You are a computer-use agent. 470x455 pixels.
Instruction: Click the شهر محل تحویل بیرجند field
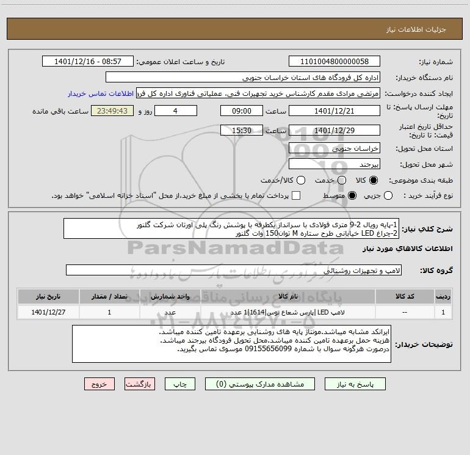click(x=334, y=164)
